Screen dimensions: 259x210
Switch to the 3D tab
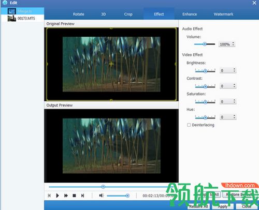103,14
